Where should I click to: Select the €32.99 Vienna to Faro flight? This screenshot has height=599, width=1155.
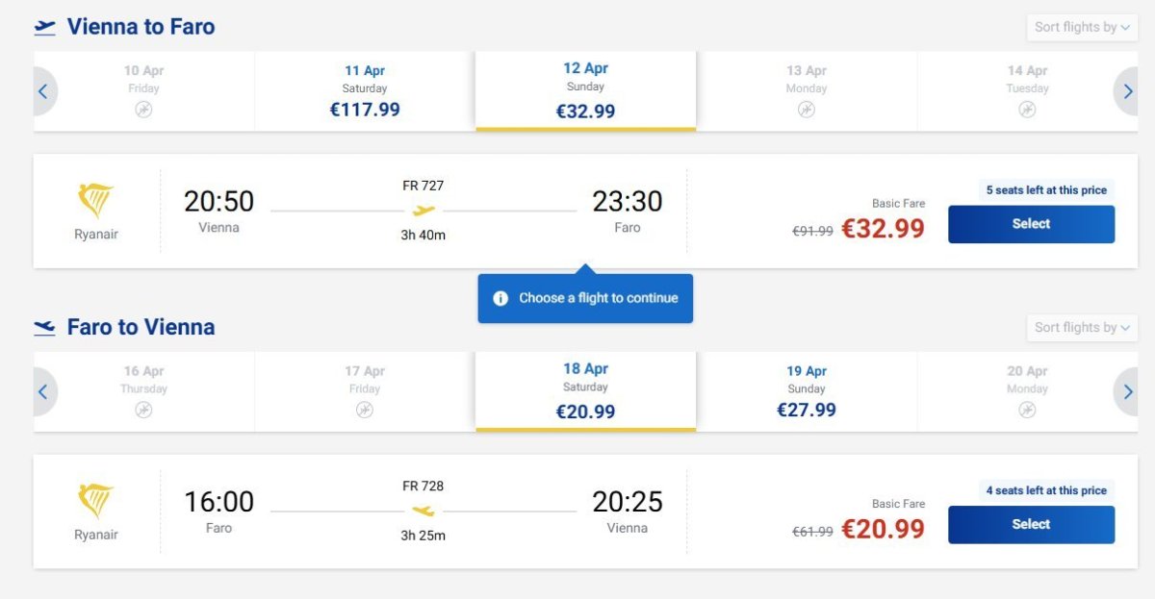point(1031,224)
